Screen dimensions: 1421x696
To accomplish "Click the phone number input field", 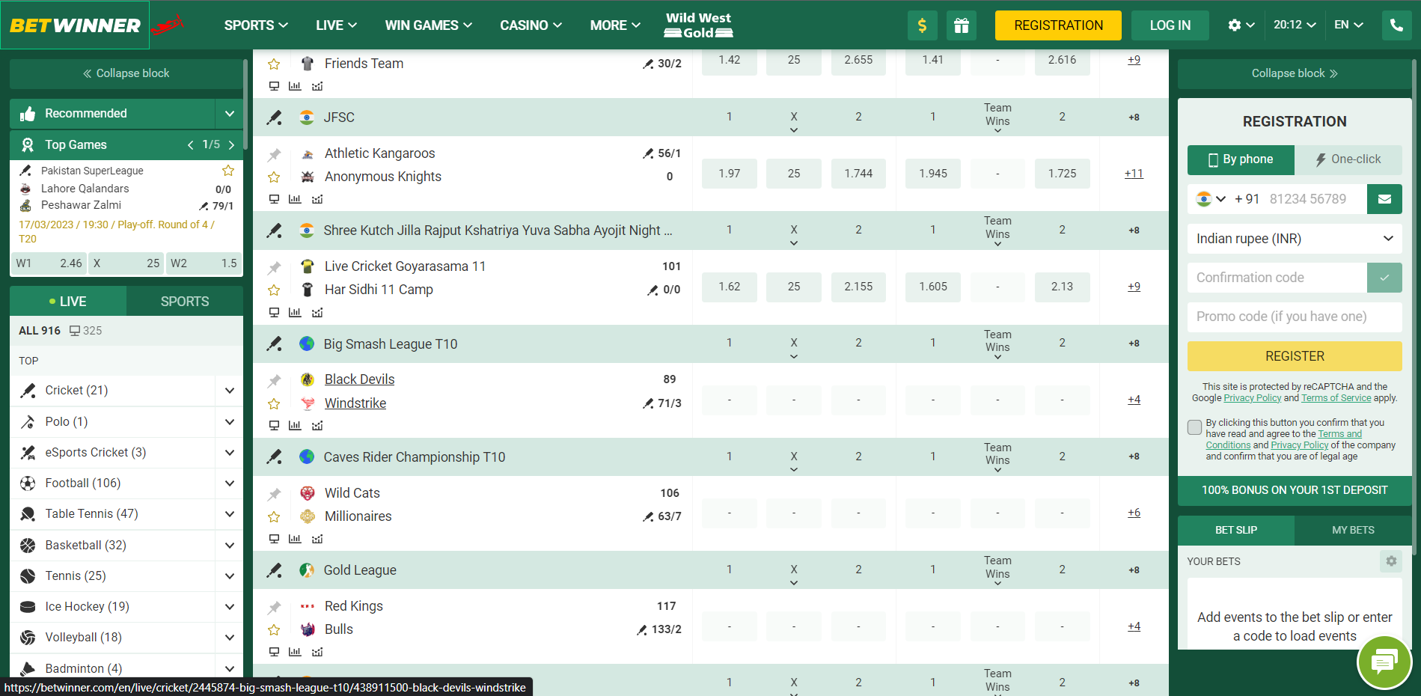I will [x=1316, y=199].
